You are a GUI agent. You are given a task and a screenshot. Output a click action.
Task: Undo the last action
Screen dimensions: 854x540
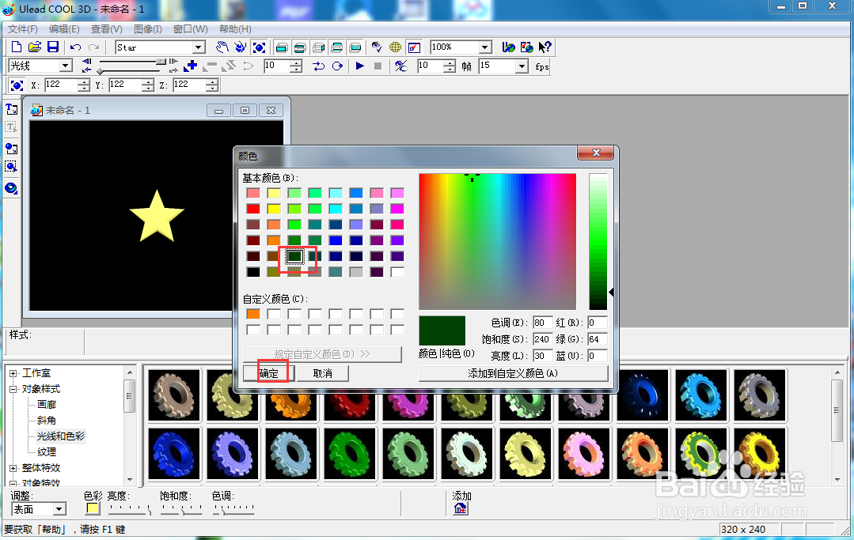(x=76, y=47)
